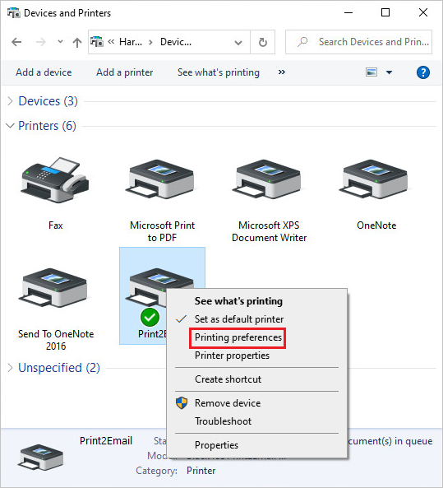
Task: Click the address bar control panel icon
Action: (97, 41)
